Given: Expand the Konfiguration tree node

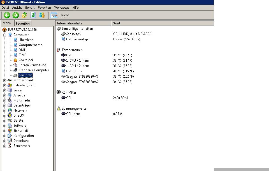Looking at the screenshot, I should (x=5, y=136).
